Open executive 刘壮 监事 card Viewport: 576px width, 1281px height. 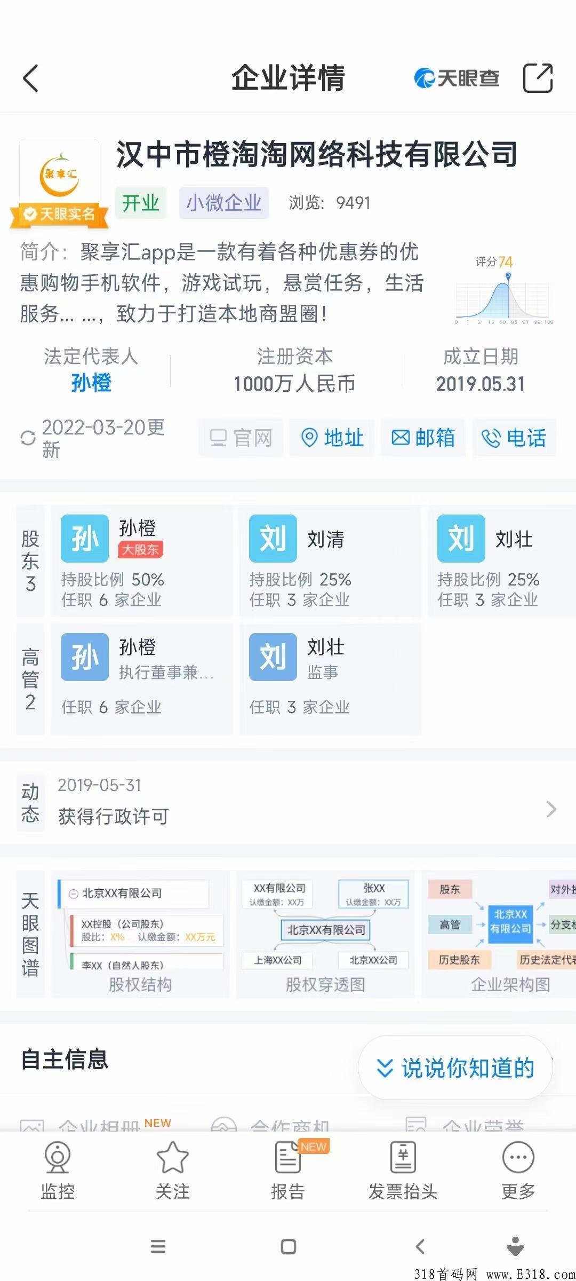coord(330,679)
